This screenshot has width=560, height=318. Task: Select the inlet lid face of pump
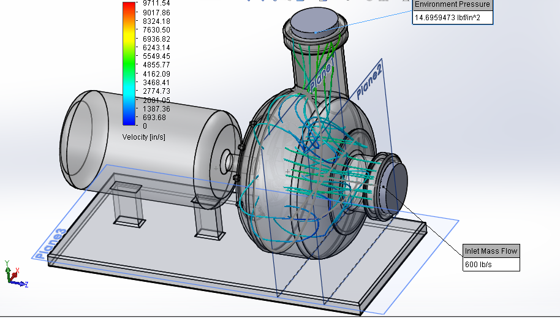395,183
